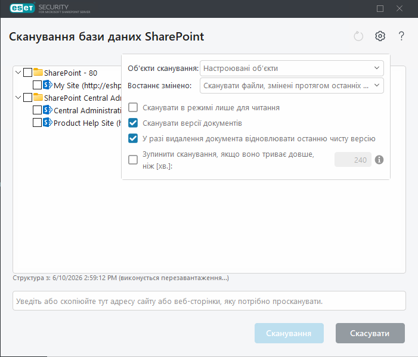Viewport: 418px width, 357px height.
Task: Click SharePoint - 80 folder icon
Action: tap(38, 72)
